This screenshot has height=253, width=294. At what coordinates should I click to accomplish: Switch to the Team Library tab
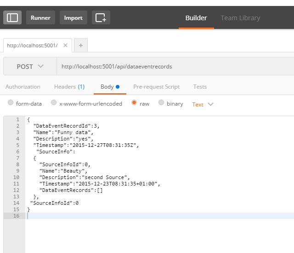point(240,18)
